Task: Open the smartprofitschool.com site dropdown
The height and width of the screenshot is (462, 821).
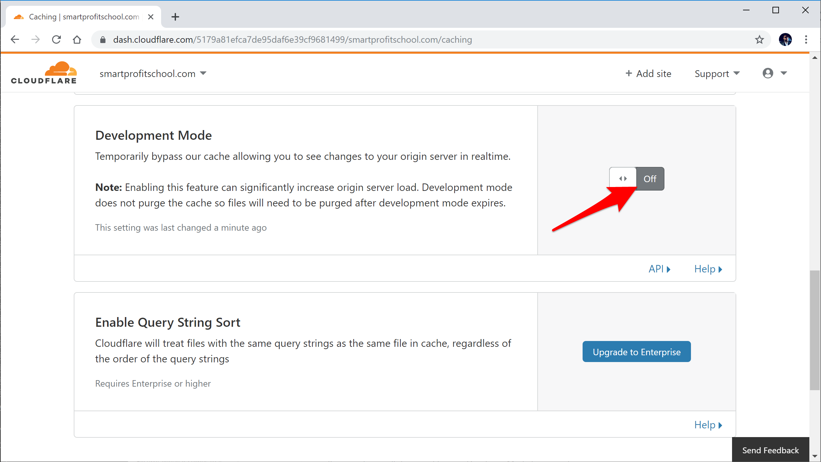Action: point(153,74)
